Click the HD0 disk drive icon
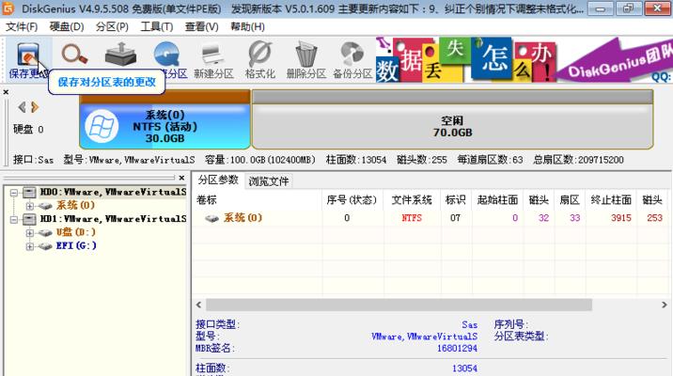This screenshot has width=673, height=376. coord(29,193)
